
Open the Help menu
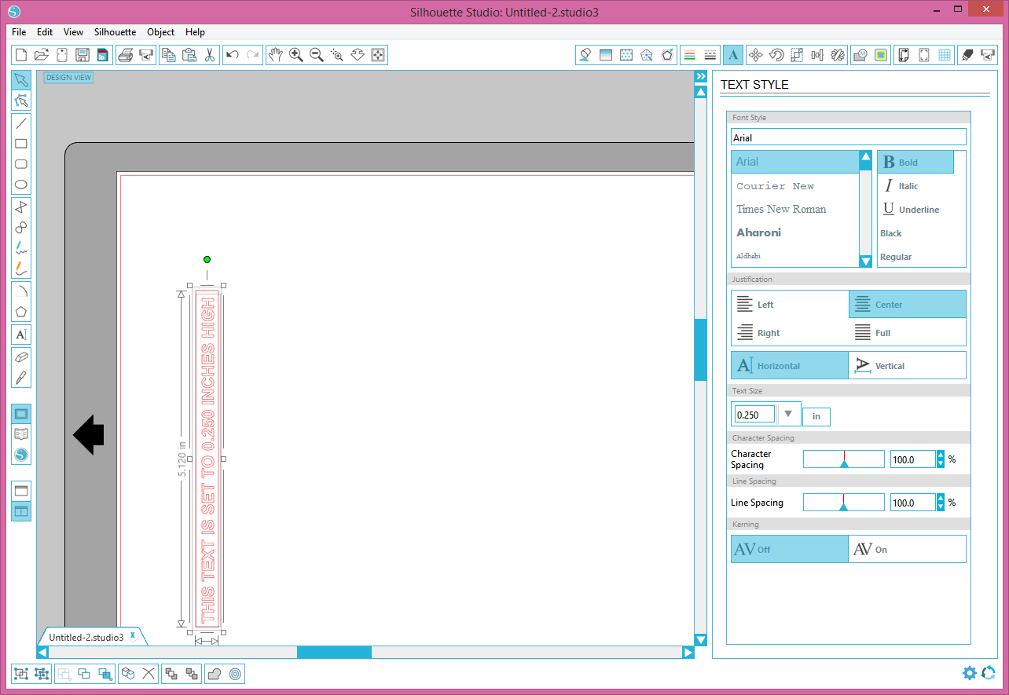pos(195,32)
